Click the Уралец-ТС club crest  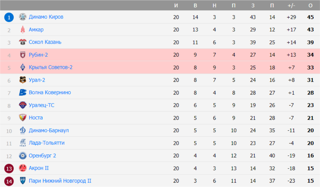pyautogui.click(x=23, y=105)
